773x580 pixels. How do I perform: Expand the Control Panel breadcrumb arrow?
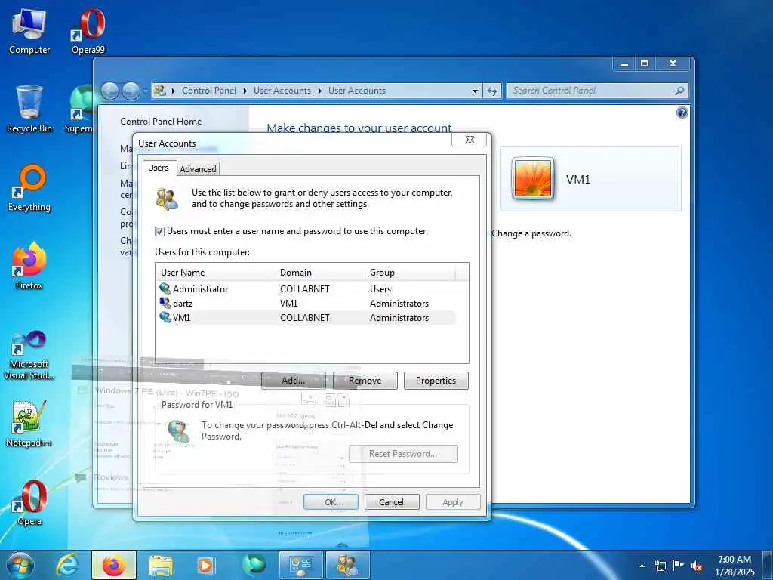(x=245, y=91)
